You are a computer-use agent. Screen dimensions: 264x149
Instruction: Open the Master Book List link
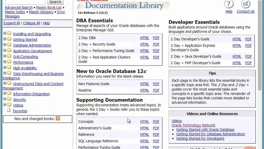[x=49, y=7]
